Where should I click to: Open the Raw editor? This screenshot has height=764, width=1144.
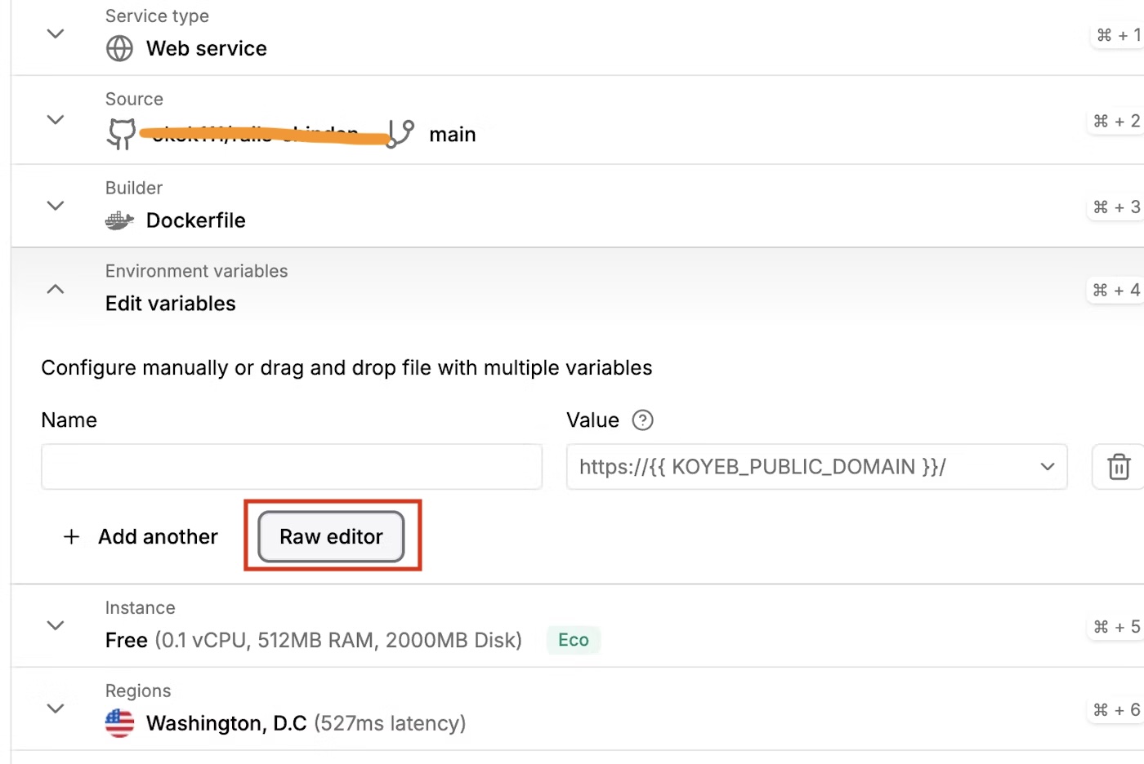[x=330, y=536]
